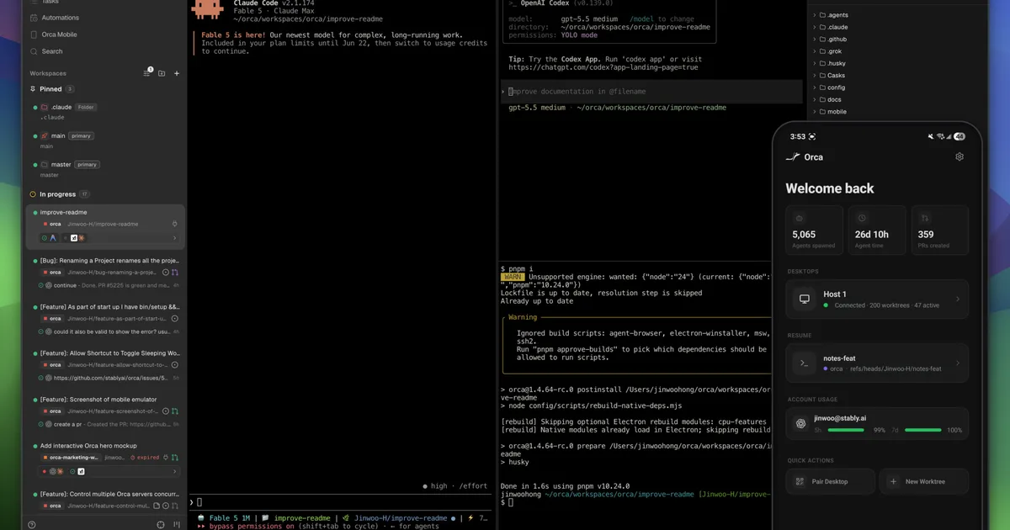Click the target icon in sidebar footer
1010x530 pixels.
(x=161, y=524)
